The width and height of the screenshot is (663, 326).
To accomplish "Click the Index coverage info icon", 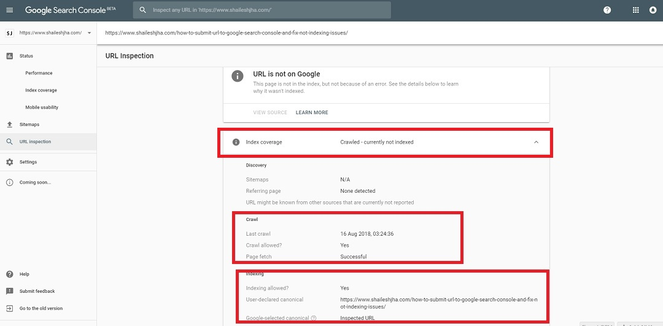I will (236, 142).
